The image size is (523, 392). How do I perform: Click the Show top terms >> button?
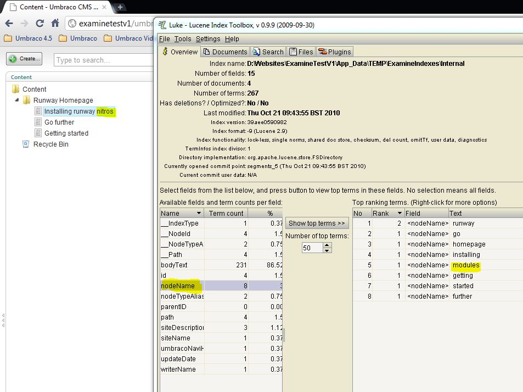coord(317,223)
